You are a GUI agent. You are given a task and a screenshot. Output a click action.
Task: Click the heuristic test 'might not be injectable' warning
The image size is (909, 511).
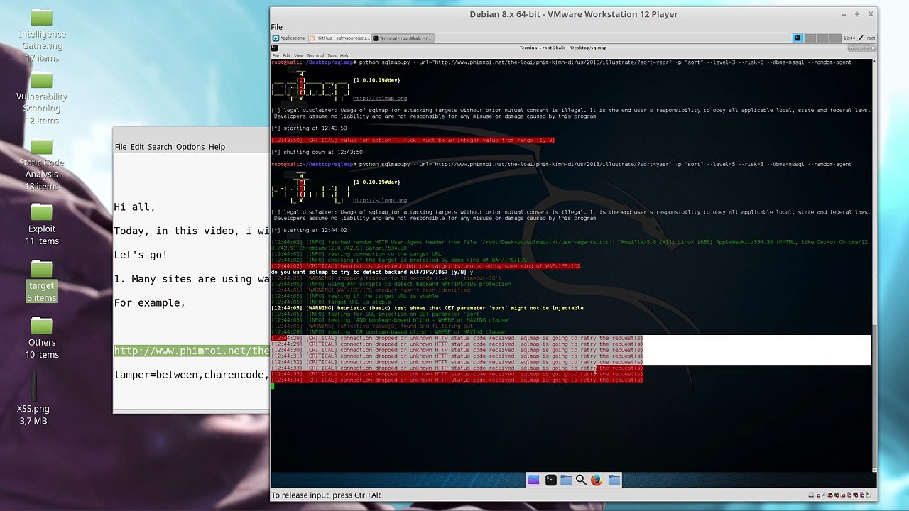point(428,308)
